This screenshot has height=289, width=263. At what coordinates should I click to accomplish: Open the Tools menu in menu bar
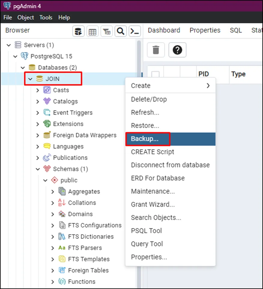pos(46,17)
